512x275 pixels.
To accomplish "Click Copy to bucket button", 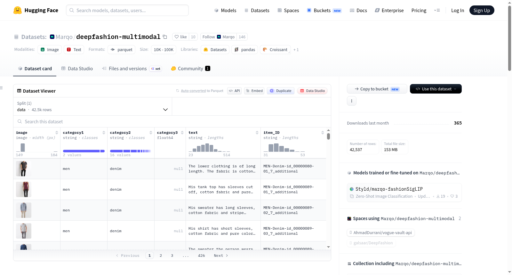I will pos(377,89).
